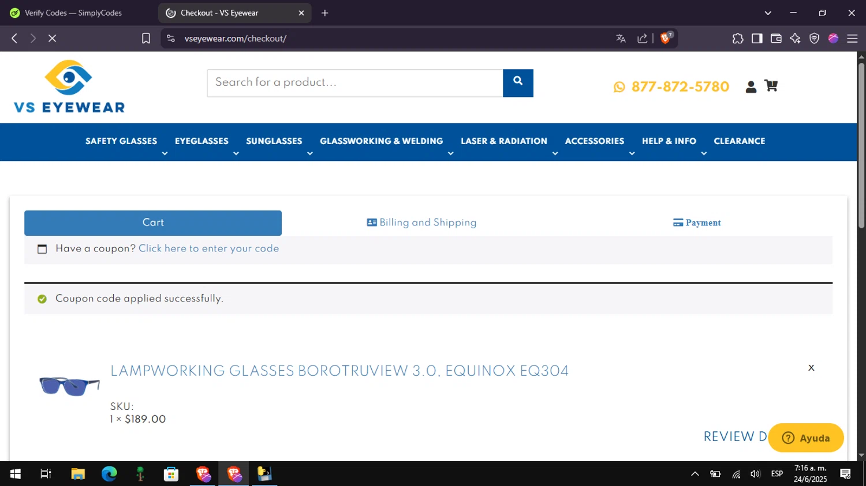
Task: Expand Glassworking & Welding chevron
Action: [450, 153]
